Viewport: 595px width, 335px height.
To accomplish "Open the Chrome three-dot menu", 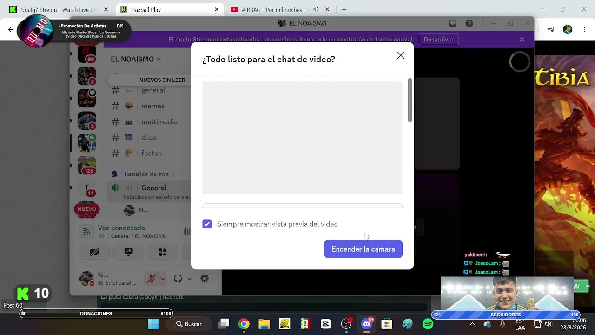I will [584, 29].
